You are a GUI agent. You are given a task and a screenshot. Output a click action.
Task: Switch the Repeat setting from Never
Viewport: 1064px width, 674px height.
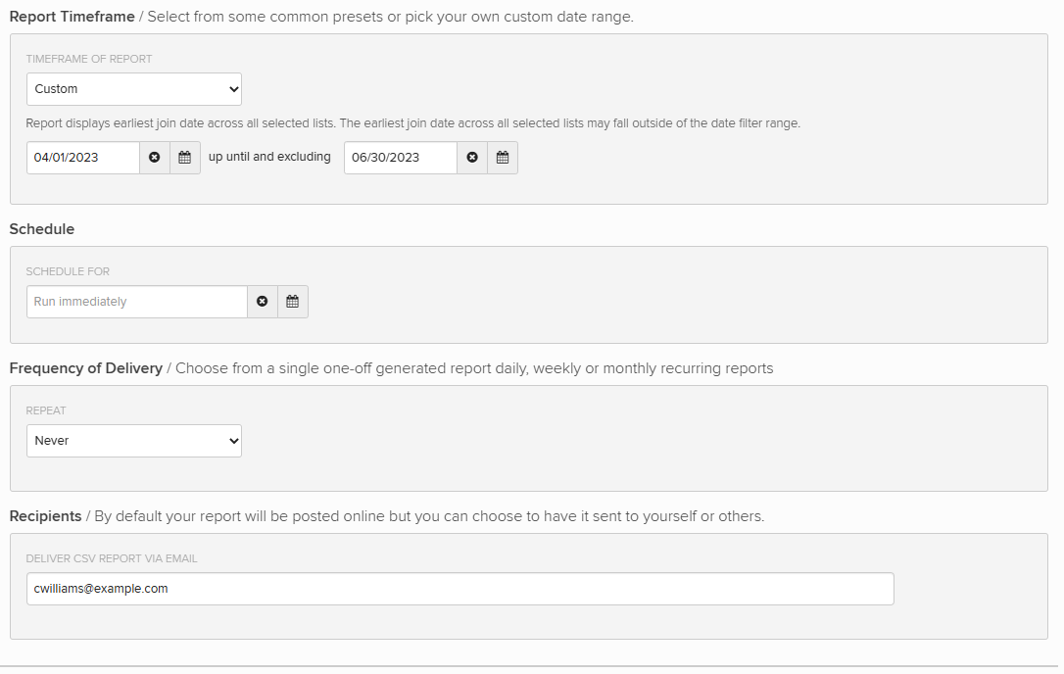point(133,441)
